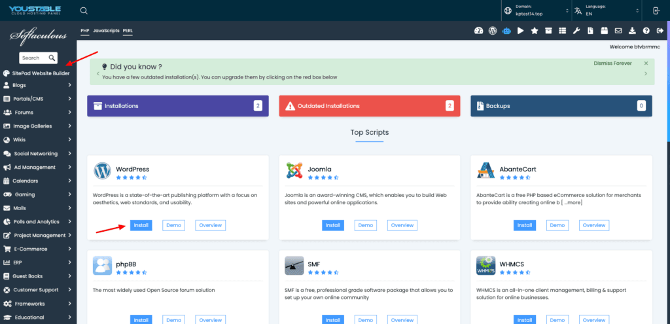This screenshot has width=670, height=324.
Task: Expand the Calendars category
Action: click(x=38, y=181)
